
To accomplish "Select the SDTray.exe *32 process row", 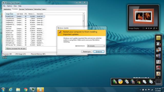I will pyautogui.click(x=25, y=45).
